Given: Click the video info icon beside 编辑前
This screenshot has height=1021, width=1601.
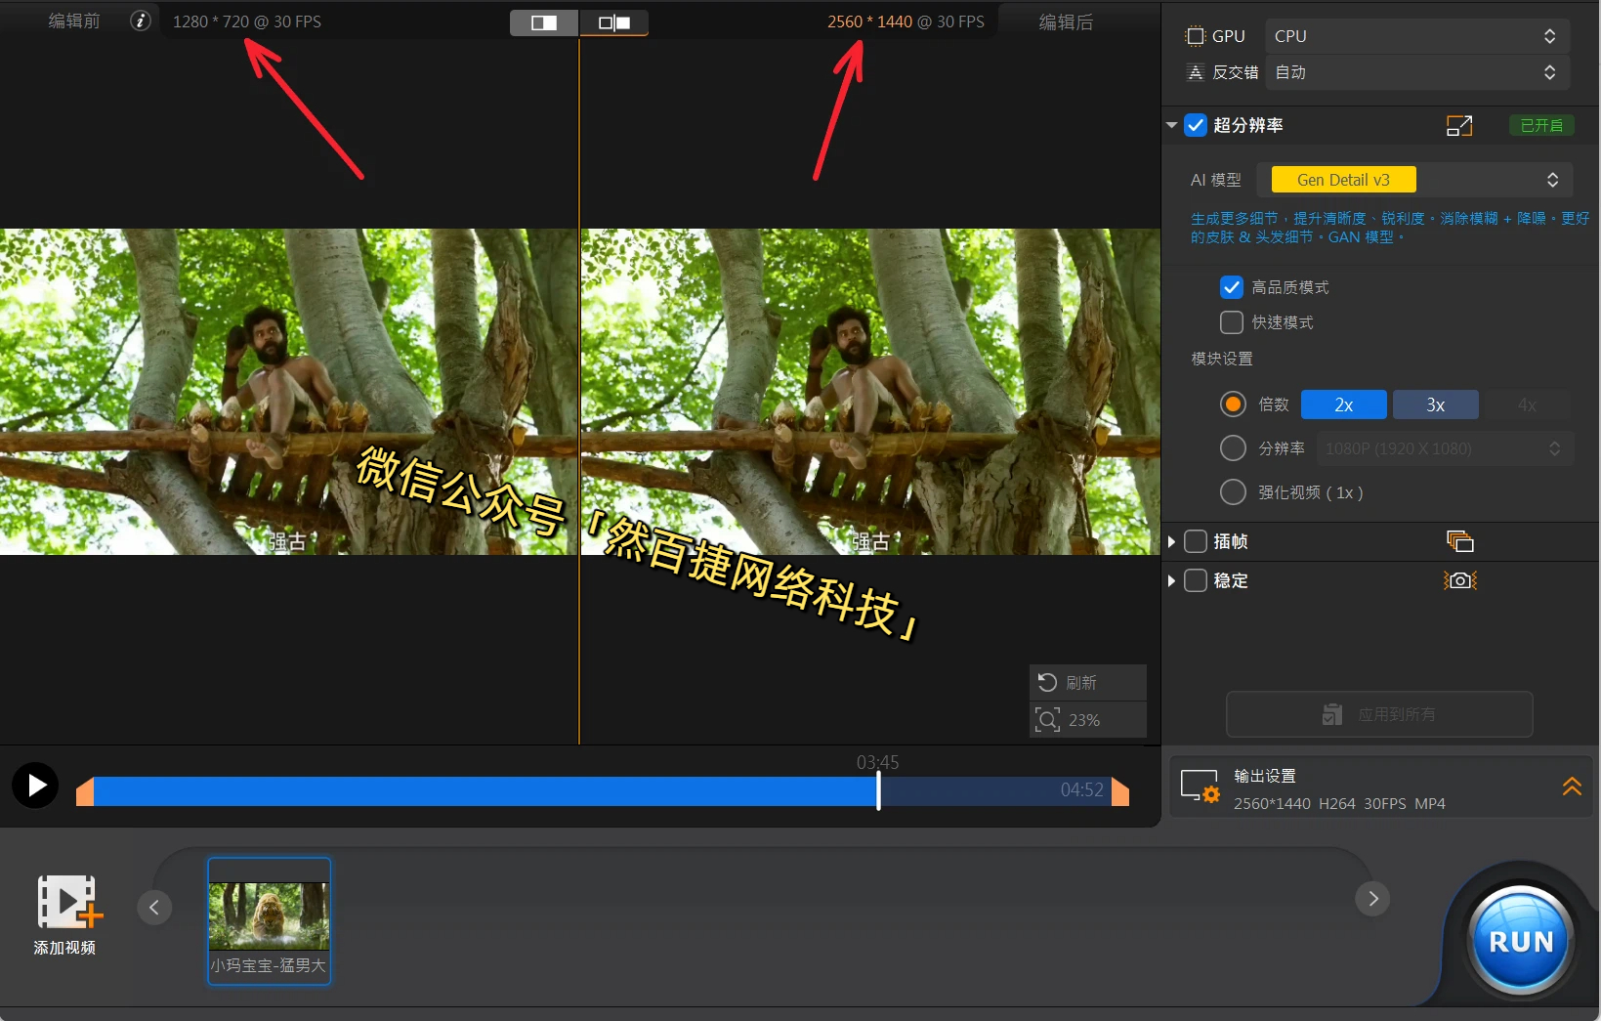Looking at the screenshot, I should pos(141,21).
